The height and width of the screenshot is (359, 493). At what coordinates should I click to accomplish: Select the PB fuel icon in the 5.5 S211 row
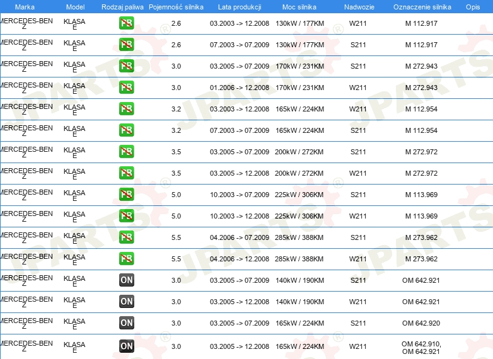click(x=126, y=237)
